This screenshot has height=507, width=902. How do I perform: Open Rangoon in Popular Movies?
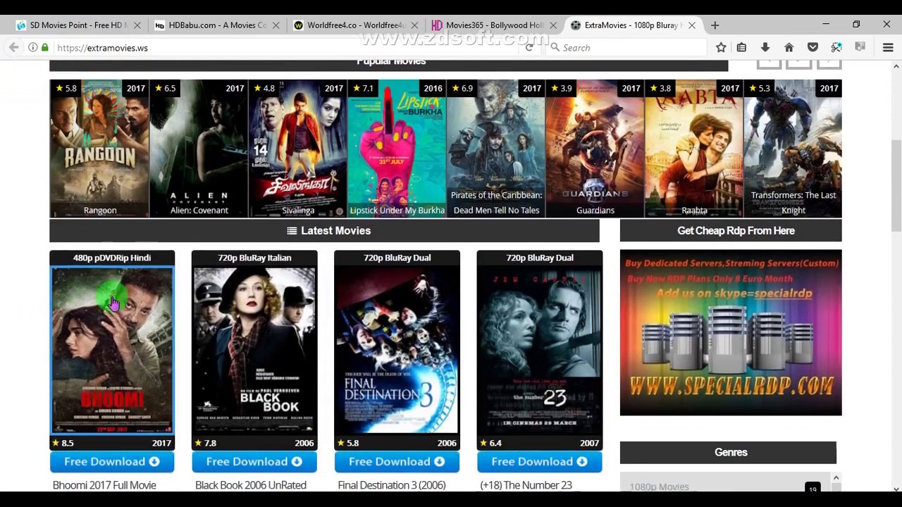tap(99, 149)
